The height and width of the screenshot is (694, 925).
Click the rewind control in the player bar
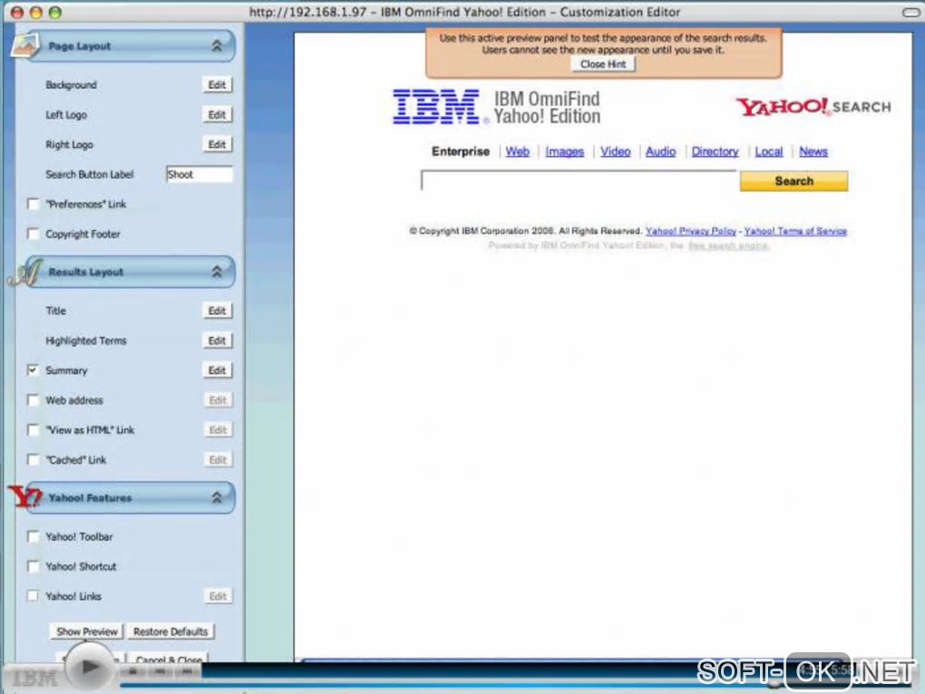click(160, 671)
